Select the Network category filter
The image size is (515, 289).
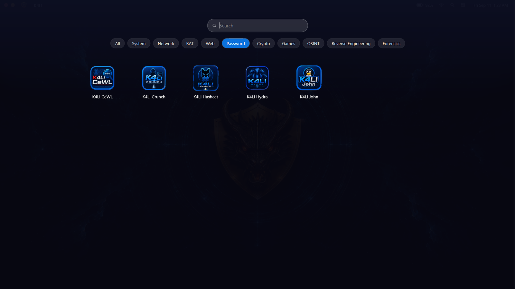click(166, 43)
